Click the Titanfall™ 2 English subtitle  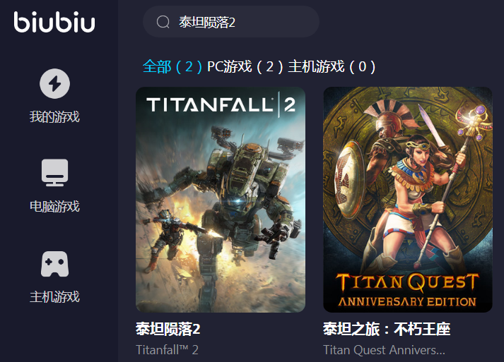(167, 350)
